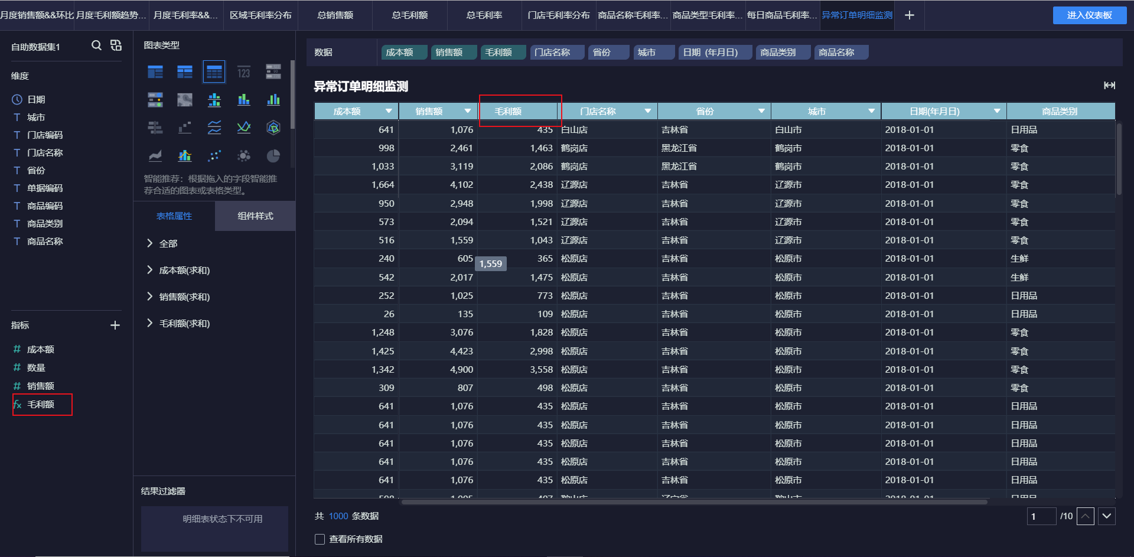Expand the 销售额(求和) section
This screenshot has width=1134, height=557.
click(x=178, y=297)
